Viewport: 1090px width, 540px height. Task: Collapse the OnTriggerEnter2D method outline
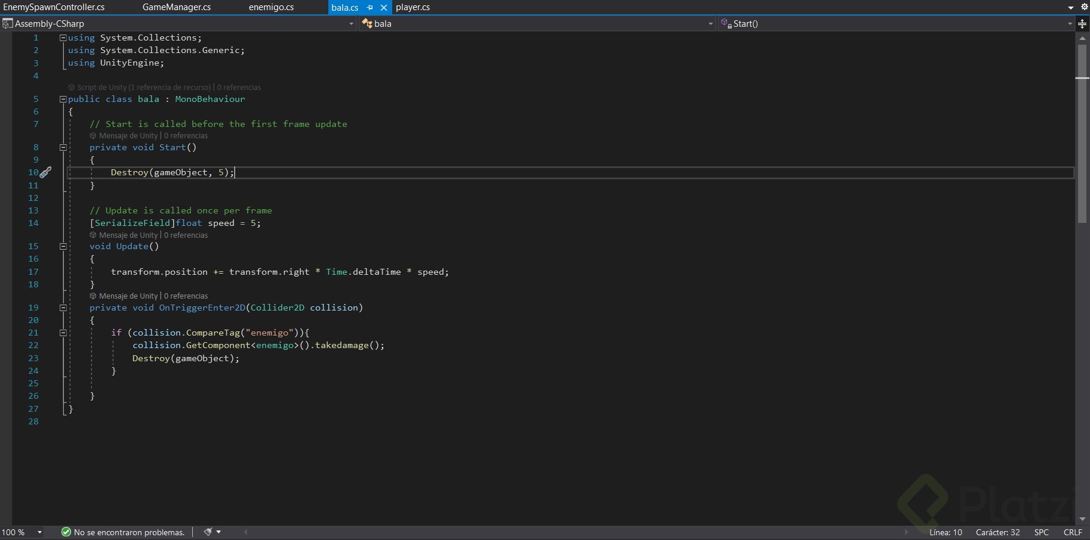63,308
